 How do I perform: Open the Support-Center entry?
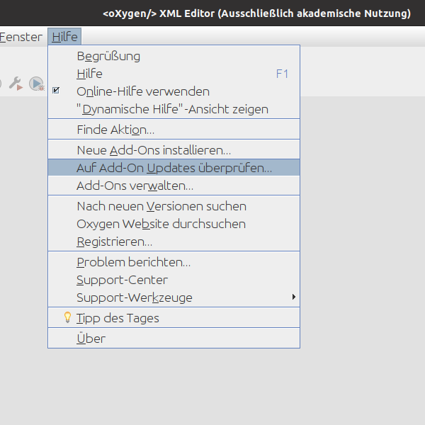tap(122, 280)
